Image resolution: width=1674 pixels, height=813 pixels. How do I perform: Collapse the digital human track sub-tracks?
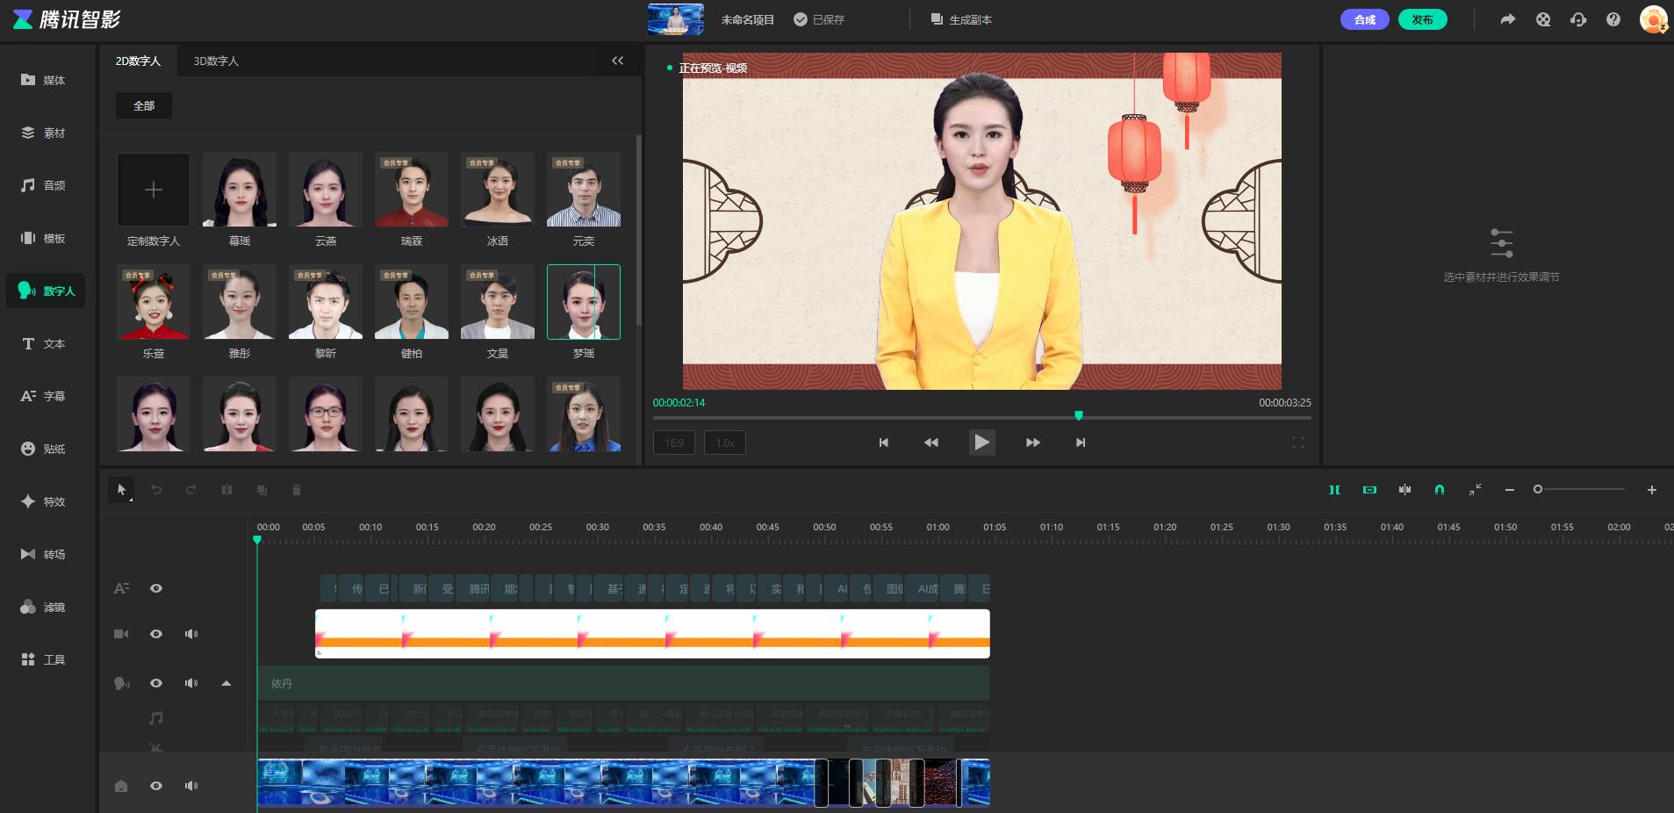(226, 683)
